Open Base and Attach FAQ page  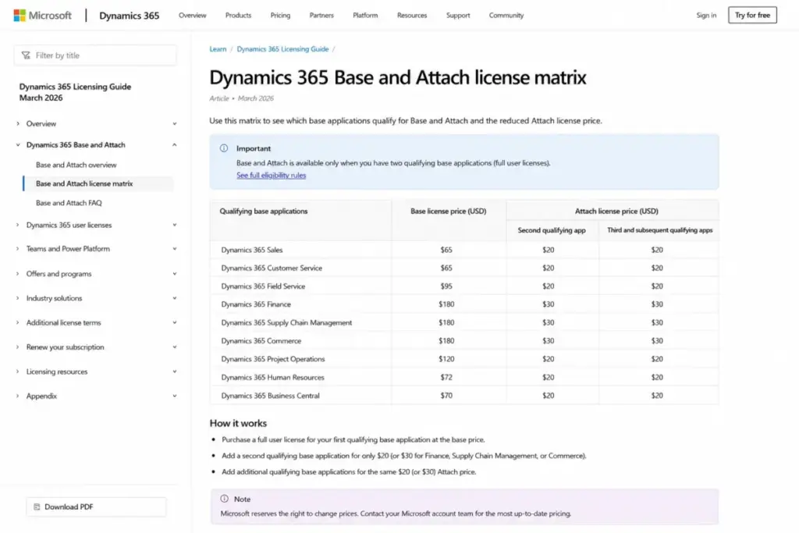(x=69, y=203)
